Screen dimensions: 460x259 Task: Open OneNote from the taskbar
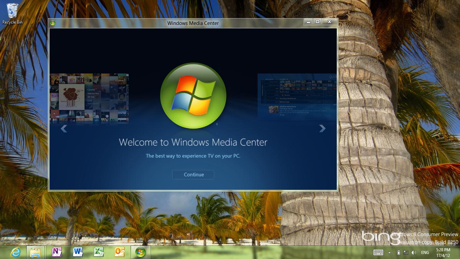click(57, 252)
